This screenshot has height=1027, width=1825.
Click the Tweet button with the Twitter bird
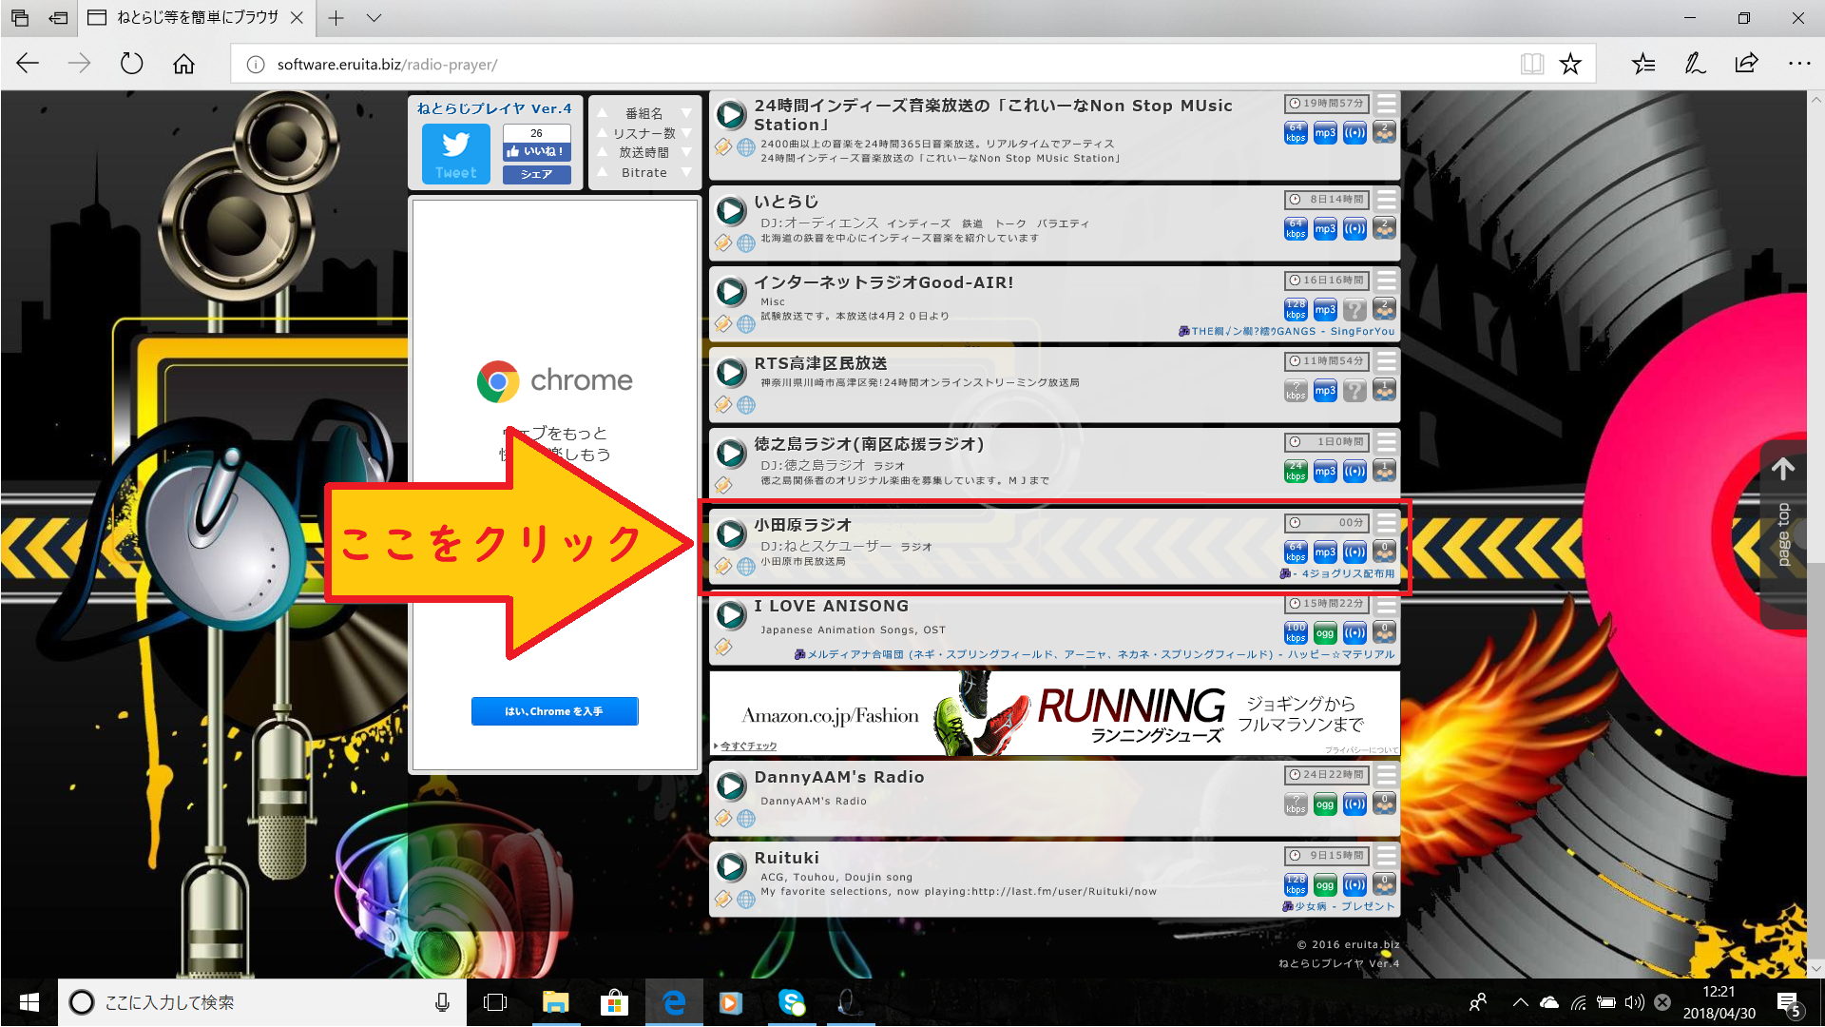(x=456, y=154)
